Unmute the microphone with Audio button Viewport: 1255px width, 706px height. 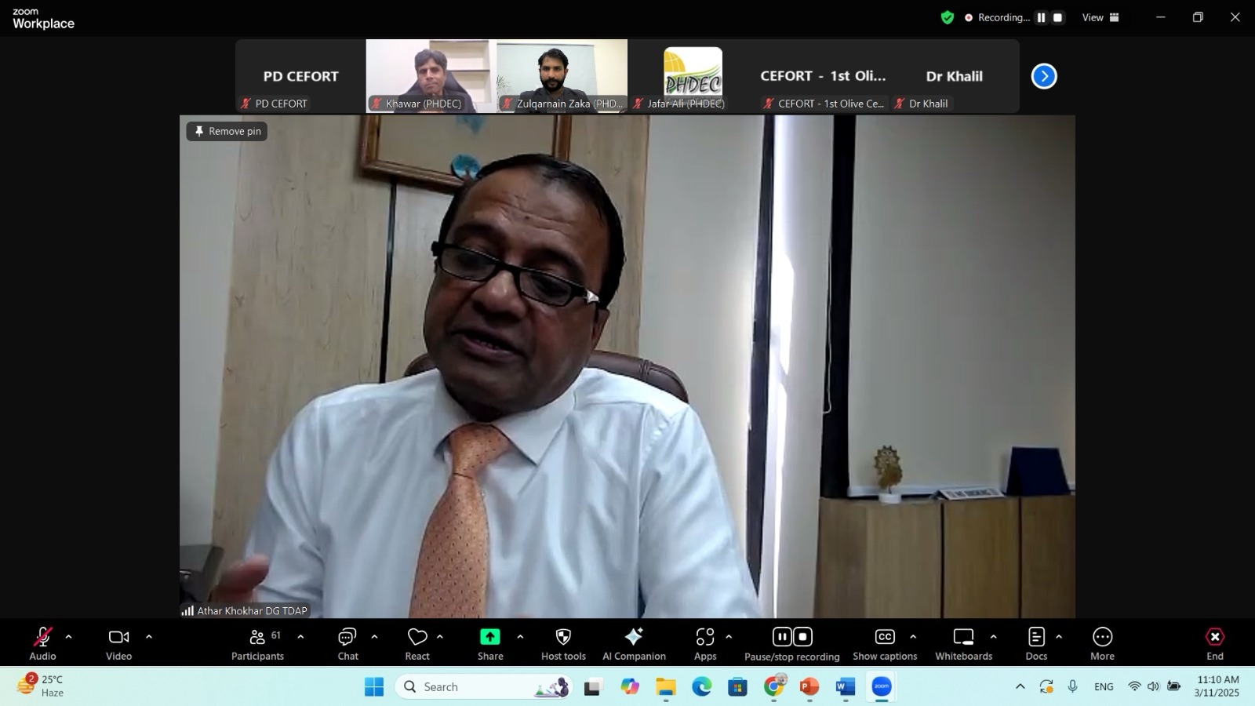point(43,643)
